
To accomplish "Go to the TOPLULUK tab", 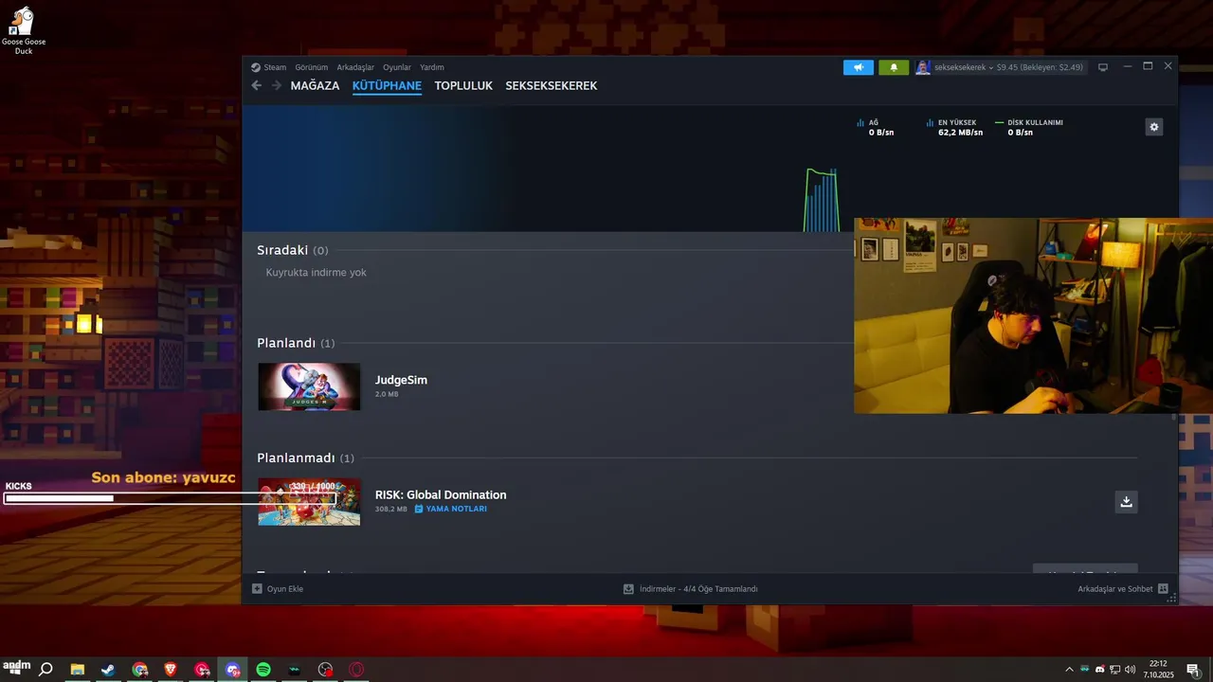I will point(463,85).
